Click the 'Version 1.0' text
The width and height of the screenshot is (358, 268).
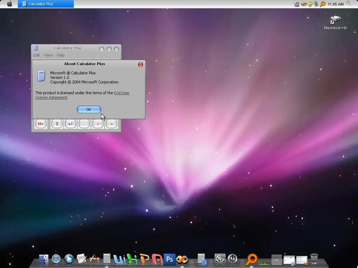tap(59, 77)
